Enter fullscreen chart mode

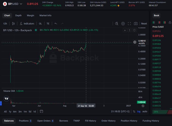pos(129,24)
